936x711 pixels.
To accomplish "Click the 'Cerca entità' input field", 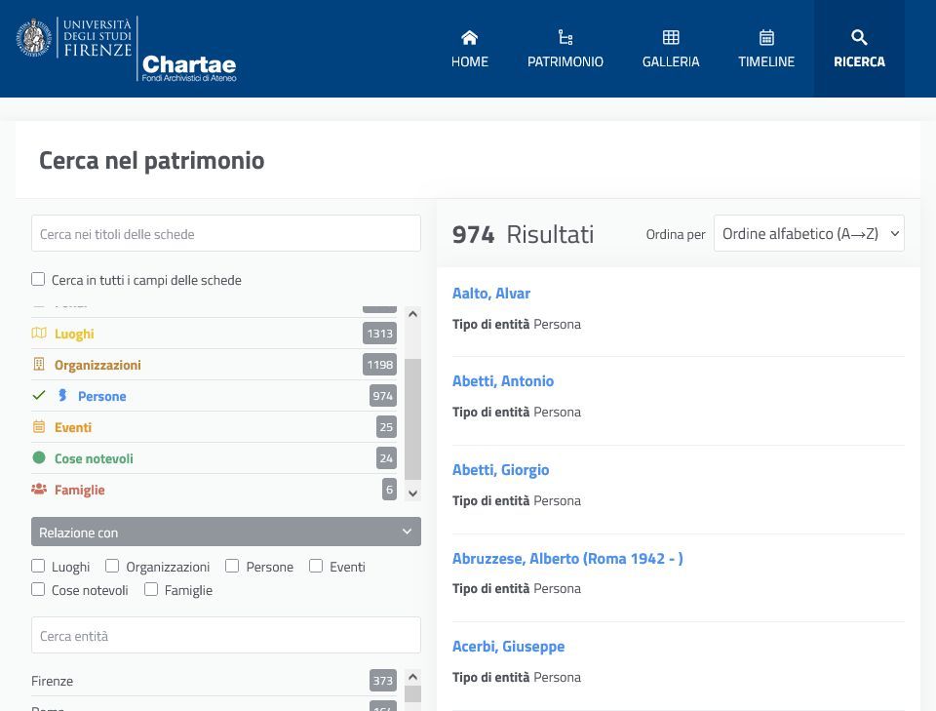I will tap(225, 636).
